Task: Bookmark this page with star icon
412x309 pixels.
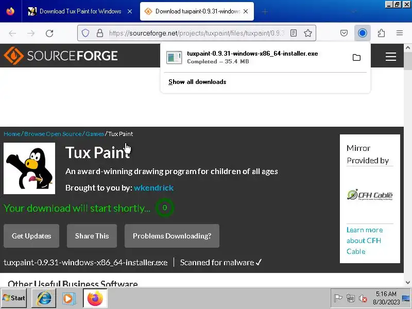Action: 308,33
